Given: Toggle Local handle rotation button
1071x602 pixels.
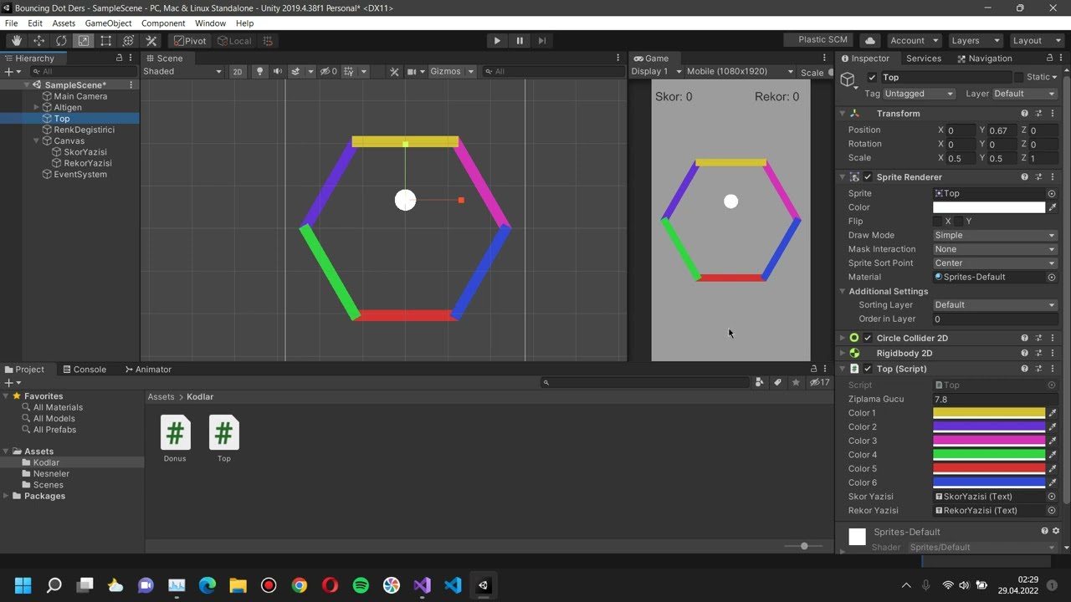Looking at the screenshot, I should pos(234,40).
